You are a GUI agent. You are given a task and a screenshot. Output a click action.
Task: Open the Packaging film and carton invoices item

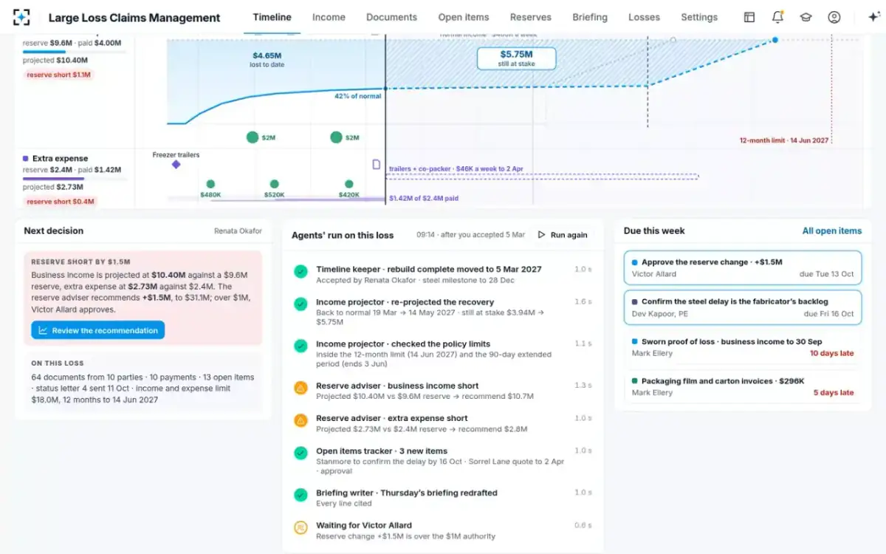(743, 387)
